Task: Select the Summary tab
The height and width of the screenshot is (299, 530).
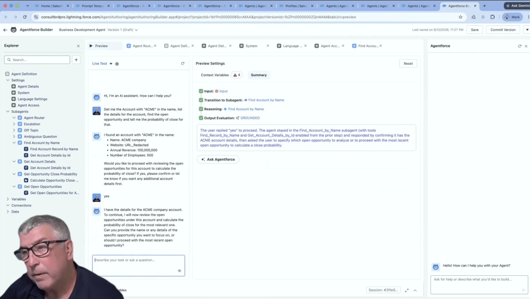Action: coord(259,75)
